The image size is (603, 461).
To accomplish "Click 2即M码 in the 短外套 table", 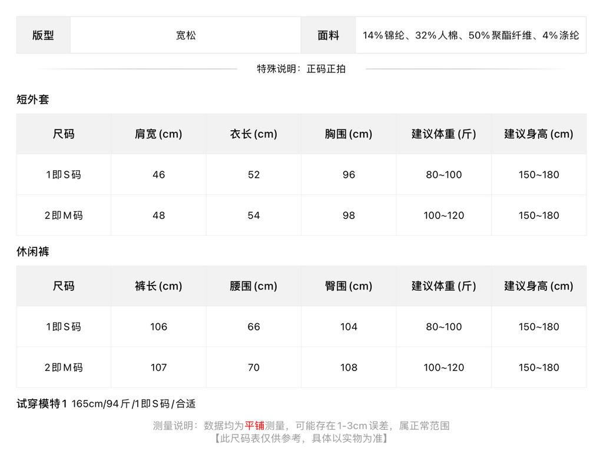I will coord(64,215).
